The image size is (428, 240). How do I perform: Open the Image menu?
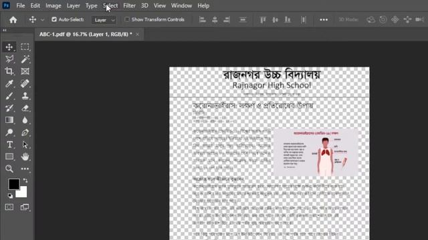(x=53, y=6)
